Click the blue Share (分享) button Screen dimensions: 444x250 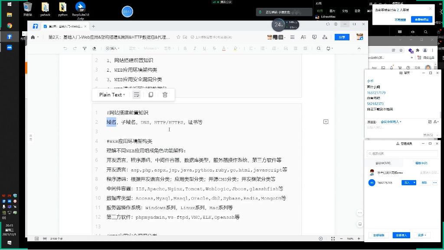[342, 37]
